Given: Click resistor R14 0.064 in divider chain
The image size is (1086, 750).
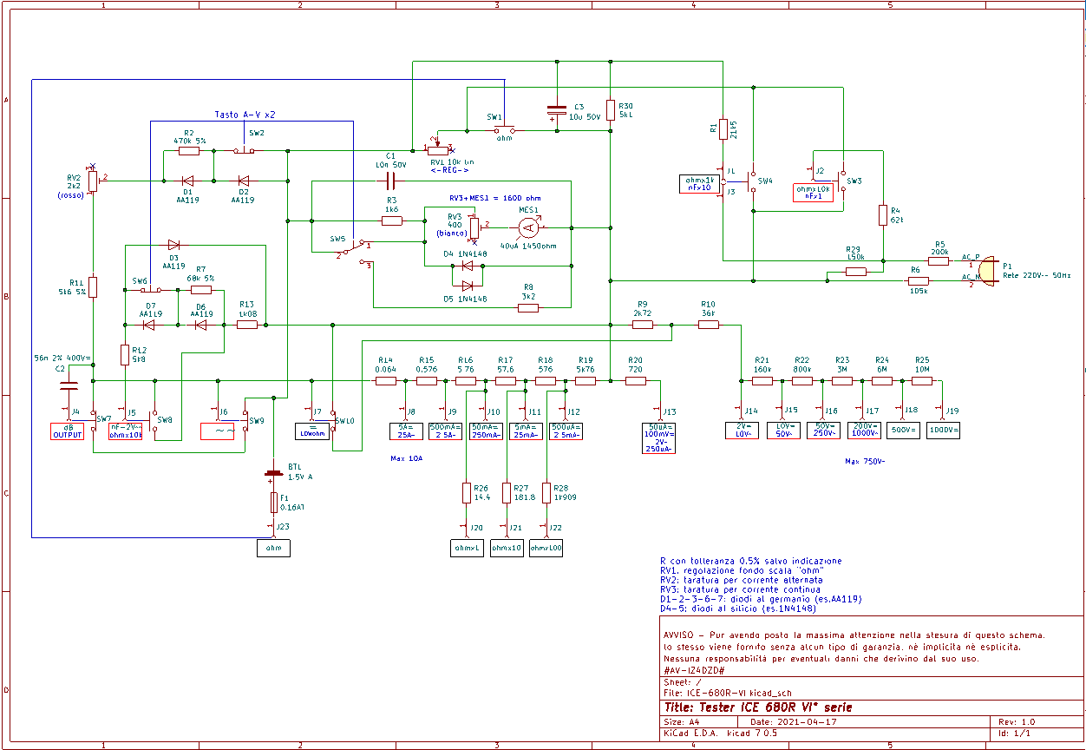Looking at the screenshot, I should (x=386, y=380).
